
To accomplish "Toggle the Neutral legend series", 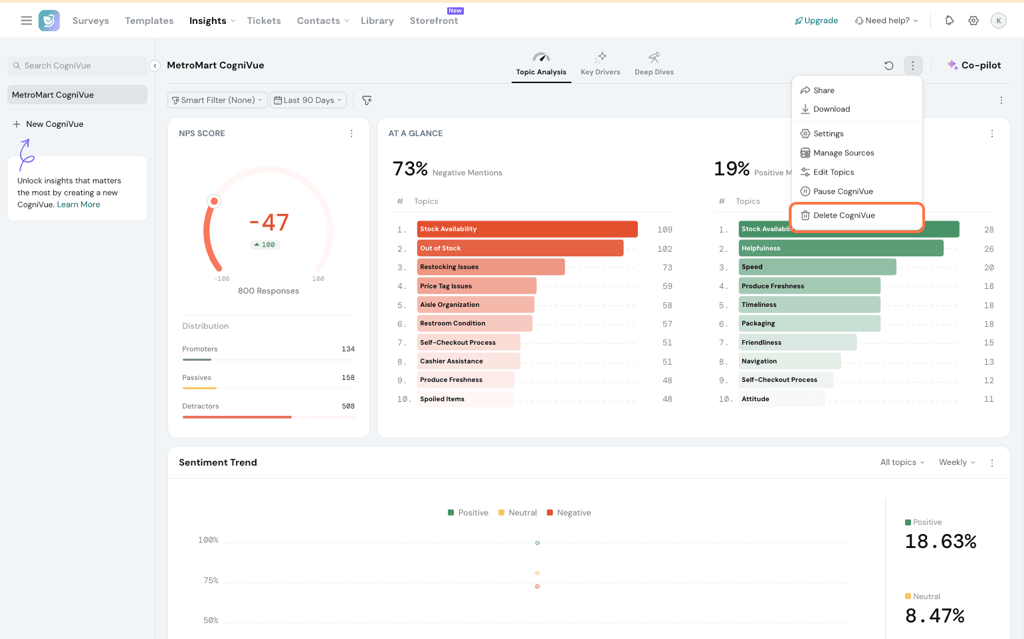I will tap(517, 513).
